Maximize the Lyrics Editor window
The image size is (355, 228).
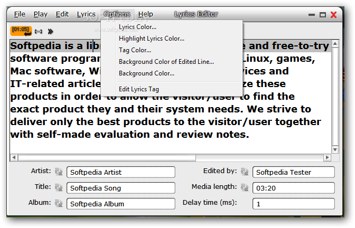[323, 15]
